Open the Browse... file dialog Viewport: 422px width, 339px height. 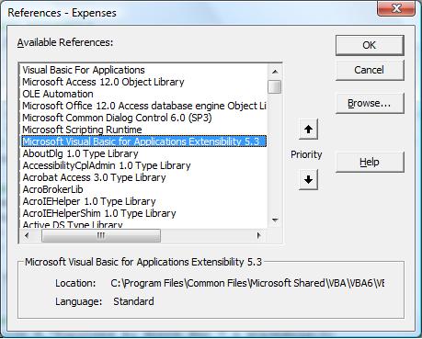(370, 104)
